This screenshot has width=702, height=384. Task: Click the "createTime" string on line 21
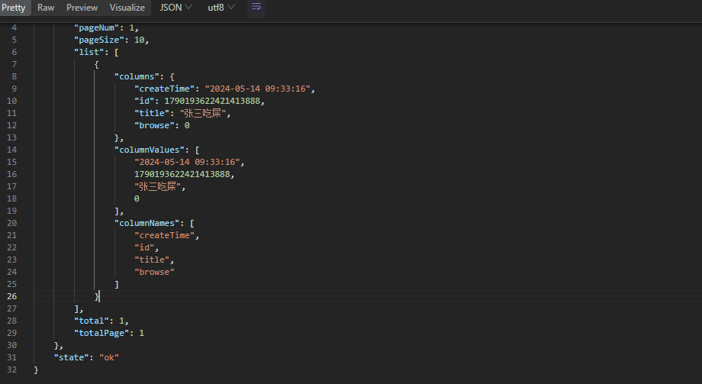[x=164, y=235]
